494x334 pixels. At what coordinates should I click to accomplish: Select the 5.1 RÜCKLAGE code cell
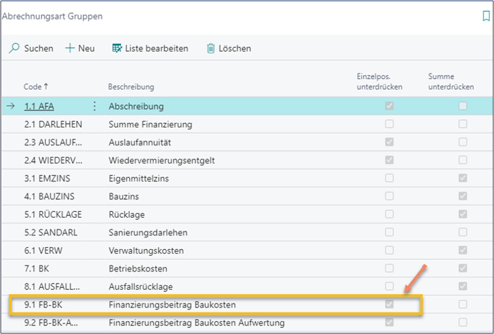(x=53, y=214)
